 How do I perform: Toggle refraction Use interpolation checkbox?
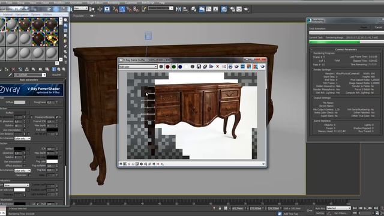point(24,161)
